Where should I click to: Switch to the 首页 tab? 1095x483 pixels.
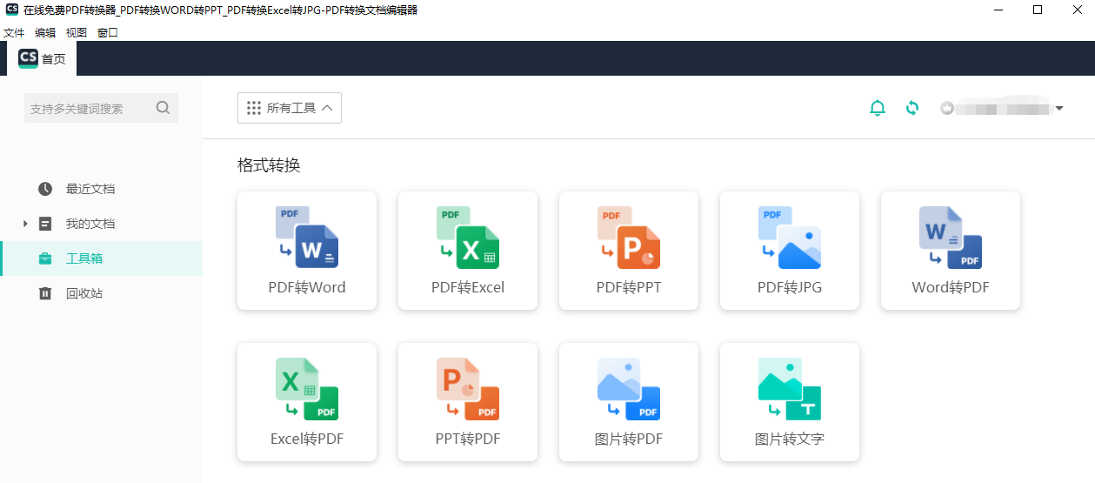[x=42, y=58]
